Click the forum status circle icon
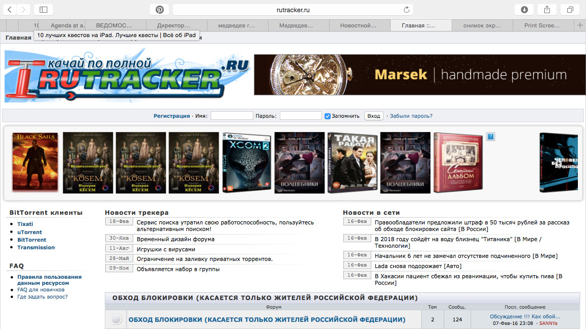 (x=116, y=319)
